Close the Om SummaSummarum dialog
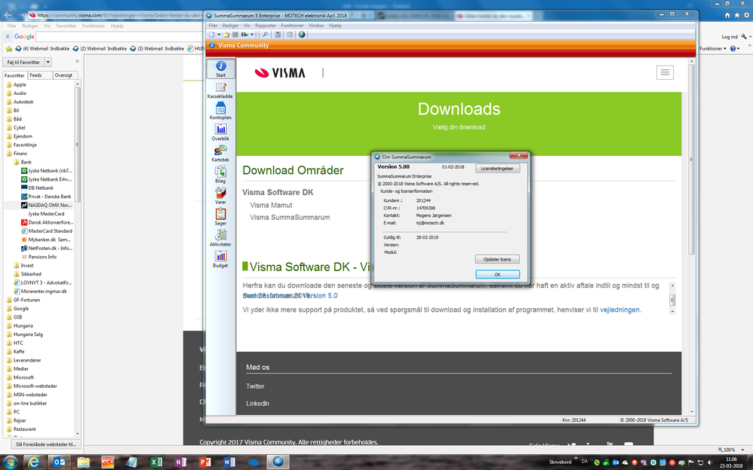Viewport: 753px width, 470px height. [518, 155]
